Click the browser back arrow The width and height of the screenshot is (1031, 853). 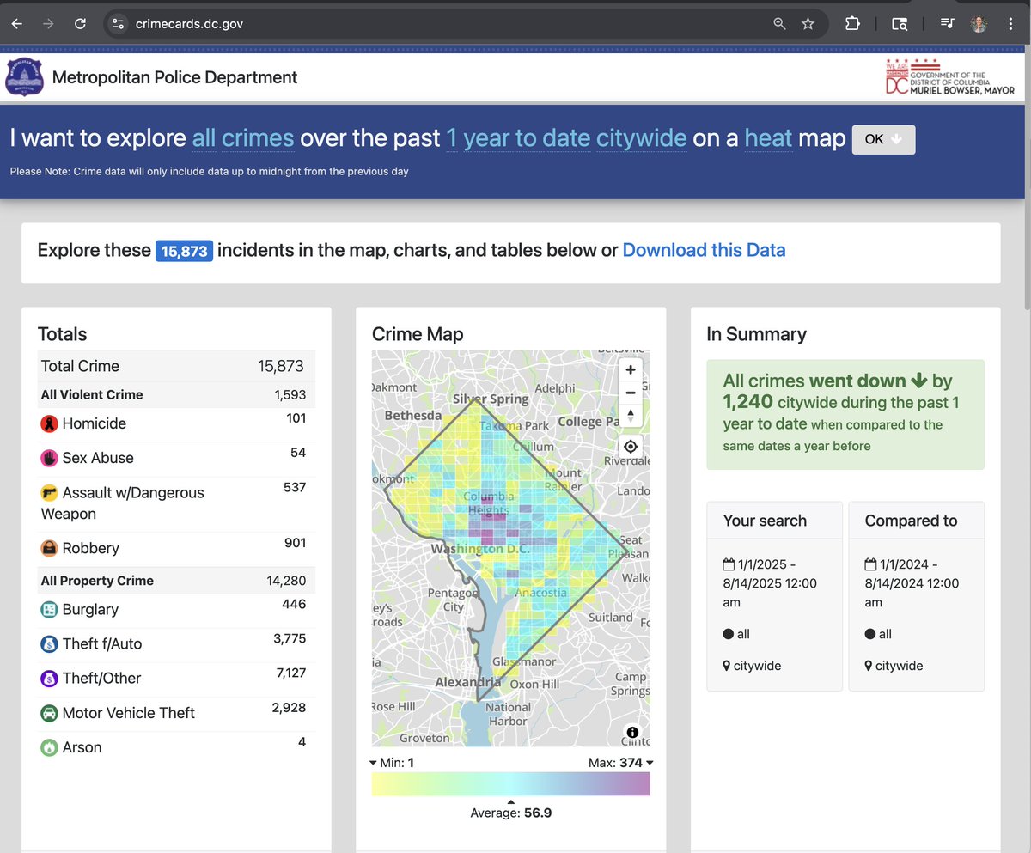17,24
